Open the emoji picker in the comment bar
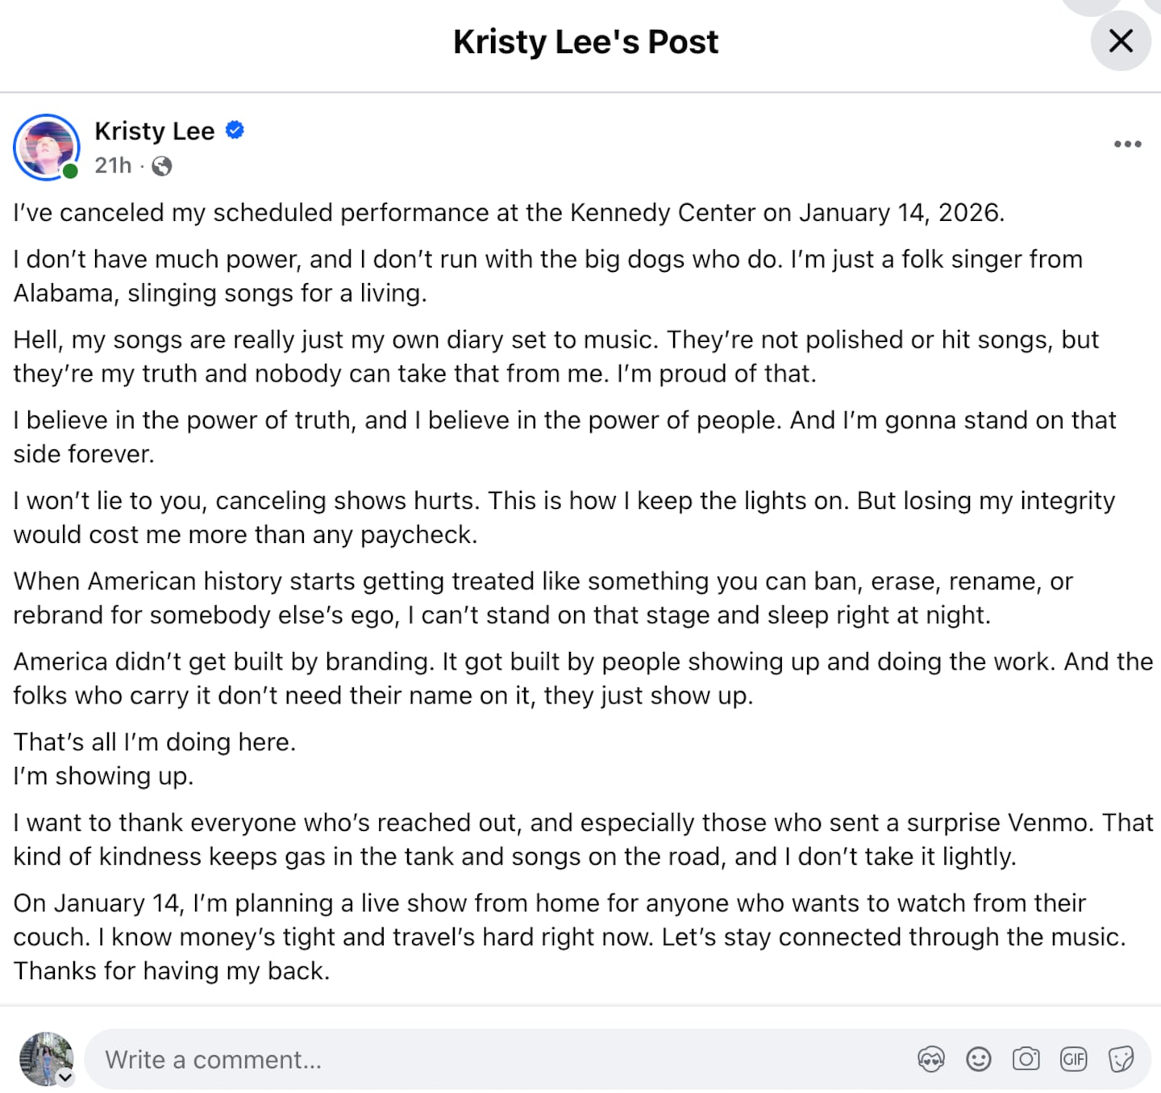The image size is (1161, 1093). (x=979, y=1059)
